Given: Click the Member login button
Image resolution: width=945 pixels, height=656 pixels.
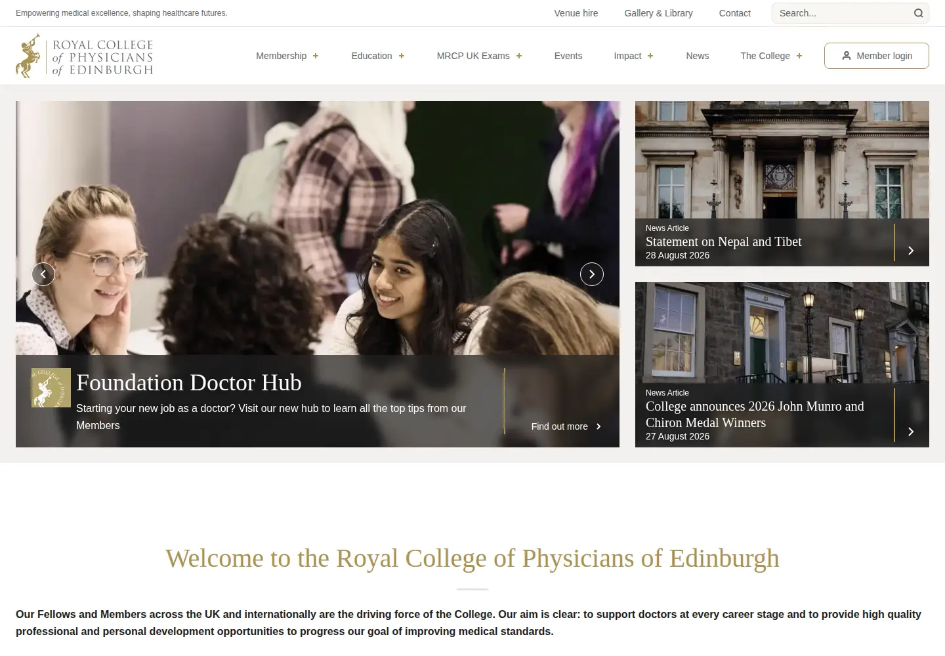Looking at the screenshot, I should (x=877, y=56).
